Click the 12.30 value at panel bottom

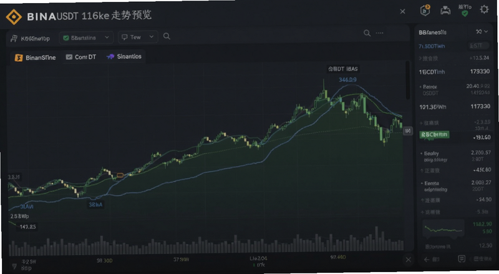coord(486,246)
